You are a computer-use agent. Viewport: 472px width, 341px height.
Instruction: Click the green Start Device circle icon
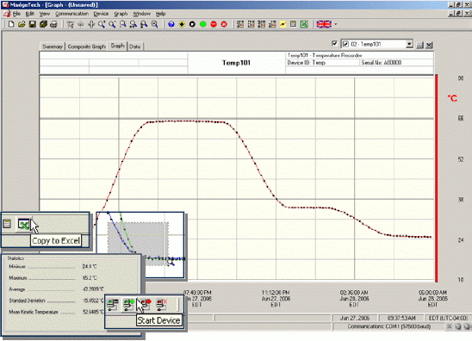203,24
